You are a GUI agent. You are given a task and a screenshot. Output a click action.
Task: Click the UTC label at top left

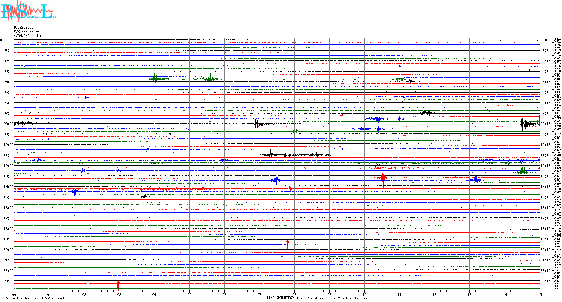tap(3, 40)
